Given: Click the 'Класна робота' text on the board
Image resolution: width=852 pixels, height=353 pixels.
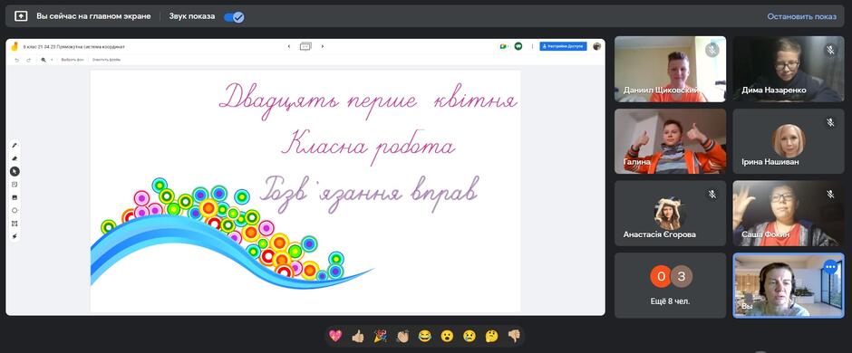Looking at the screenshot, I should pos(368,146).
